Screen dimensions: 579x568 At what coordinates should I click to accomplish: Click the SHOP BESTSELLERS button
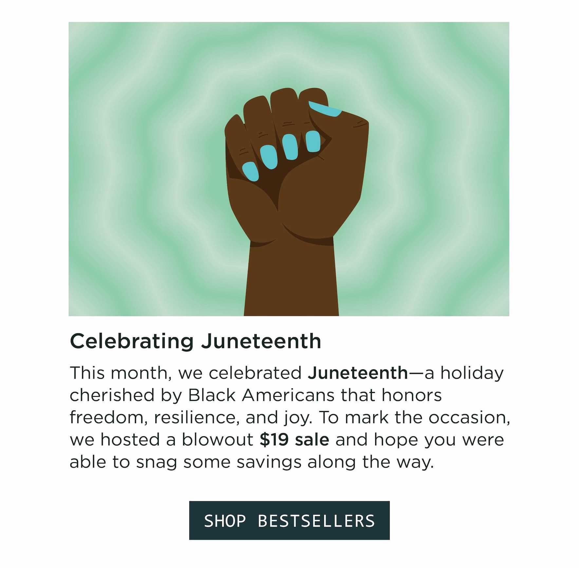click(x=289, y=520)
